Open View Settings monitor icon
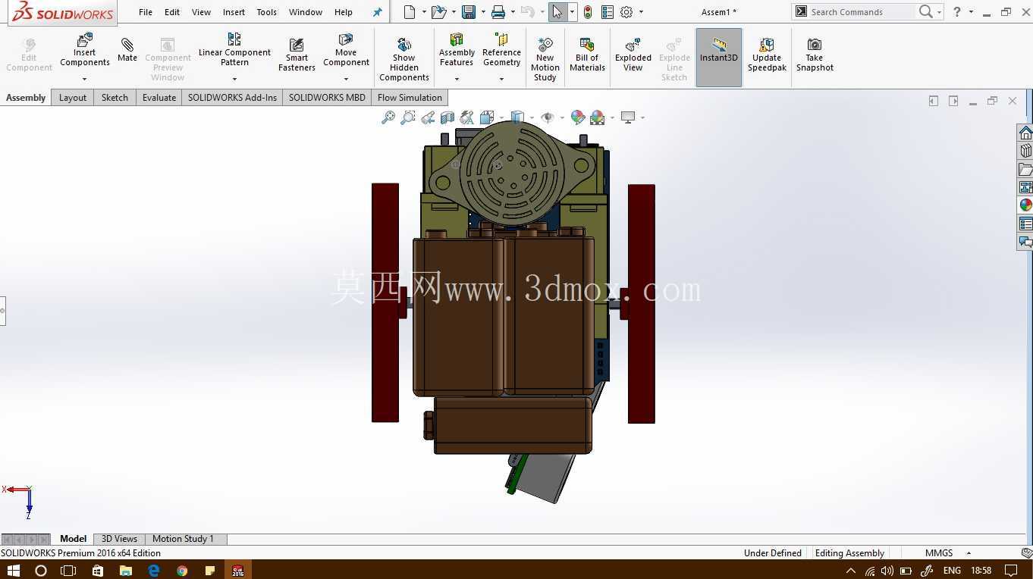The height and width of the screenshot is (579, 1033). click(628, 117)
